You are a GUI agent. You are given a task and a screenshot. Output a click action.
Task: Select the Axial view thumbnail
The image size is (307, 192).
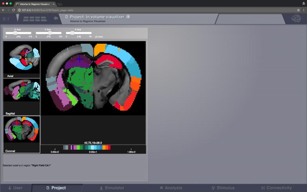click(x=22, y=59)
